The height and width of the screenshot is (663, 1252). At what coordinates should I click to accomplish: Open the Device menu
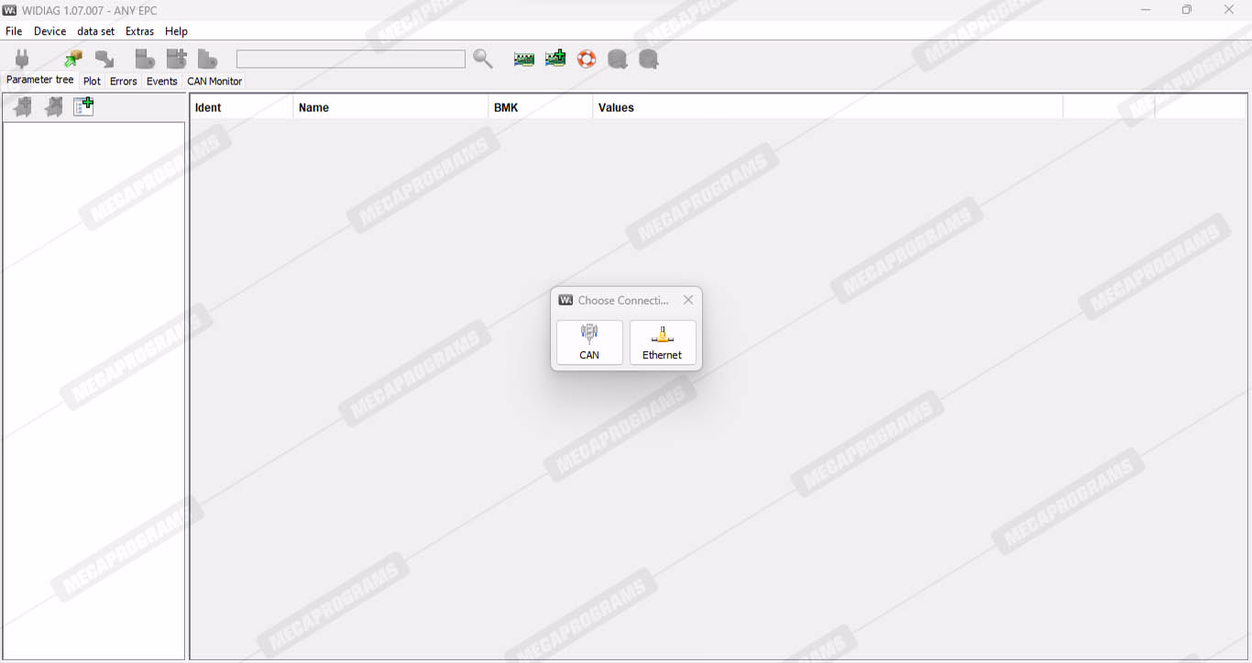pyautogui.click(x=49, y=31)
